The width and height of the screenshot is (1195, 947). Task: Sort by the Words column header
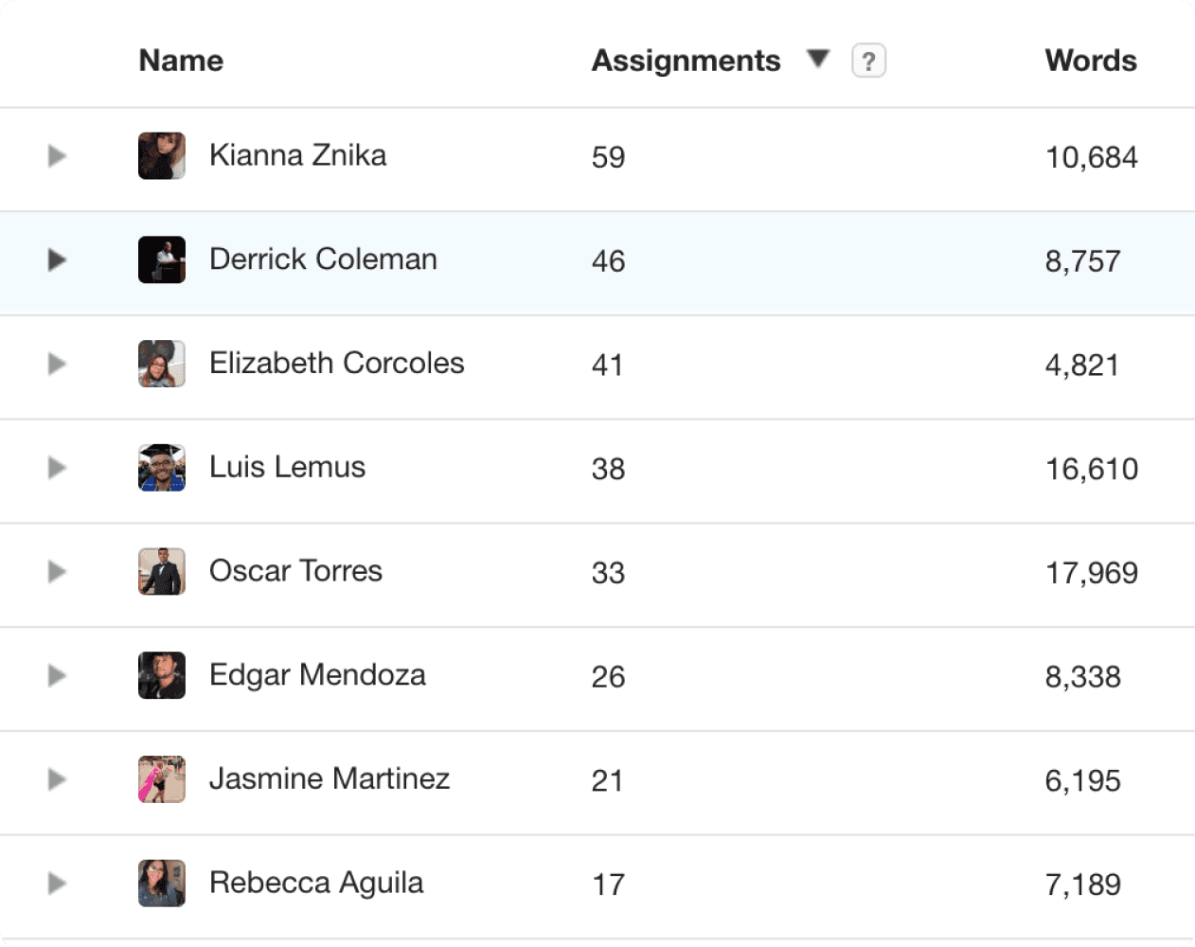coord(1091,61)
